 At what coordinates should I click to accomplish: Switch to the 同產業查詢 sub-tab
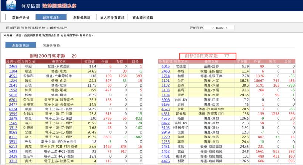pos(51,46)
